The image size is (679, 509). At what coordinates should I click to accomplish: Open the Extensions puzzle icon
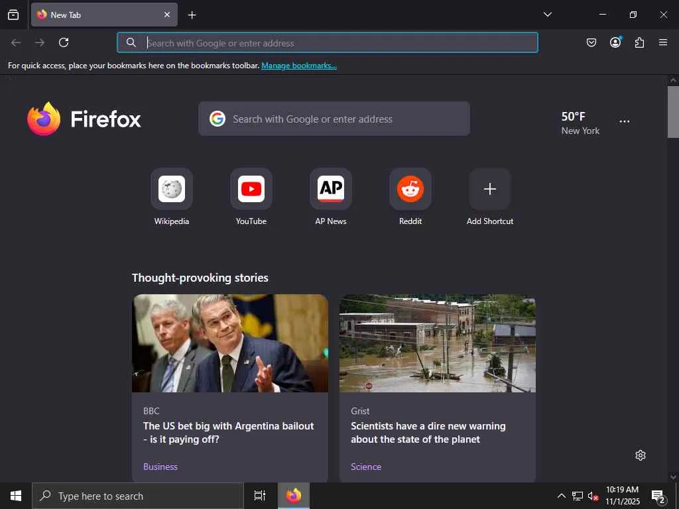(639, 42)
